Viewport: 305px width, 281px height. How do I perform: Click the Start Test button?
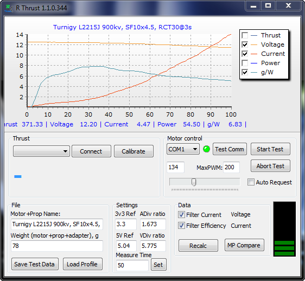(x=270, y=149)
